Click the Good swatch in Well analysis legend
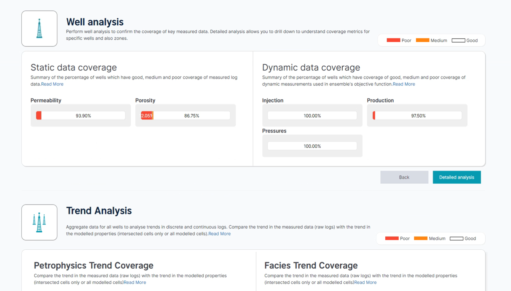 point(458,40)
